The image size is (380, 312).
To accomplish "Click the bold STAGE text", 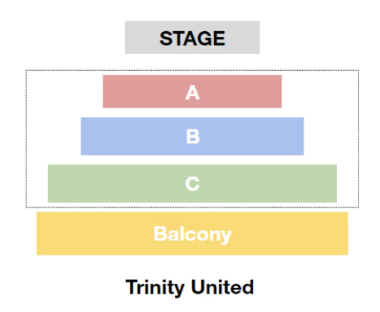I will pyautogui.click(x=192, y=38).
